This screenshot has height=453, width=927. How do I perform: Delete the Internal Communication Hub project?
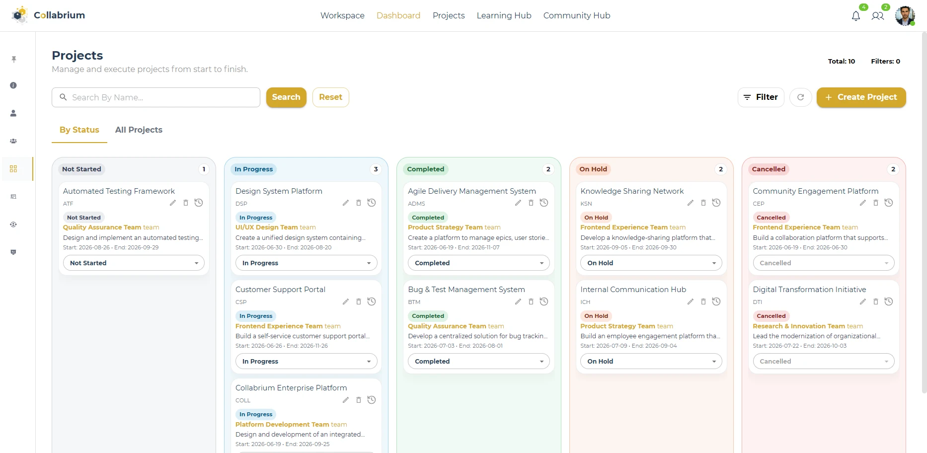pos(703,302)
